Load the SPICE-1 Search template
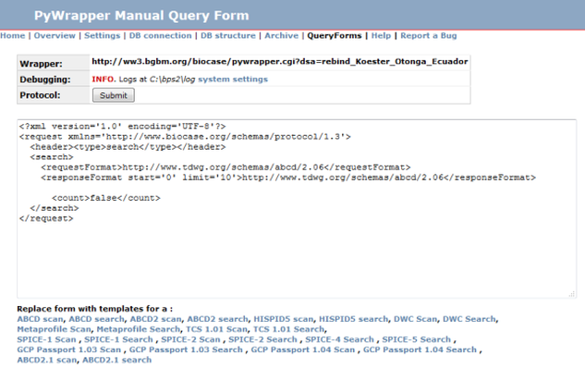The width and height of the screenshot is (585, 368). tap(118, 339)
